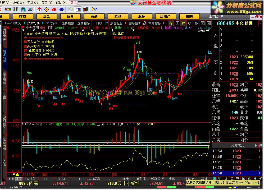
Task: Select the KDJ indicator tab
Action: coord(46,179)
